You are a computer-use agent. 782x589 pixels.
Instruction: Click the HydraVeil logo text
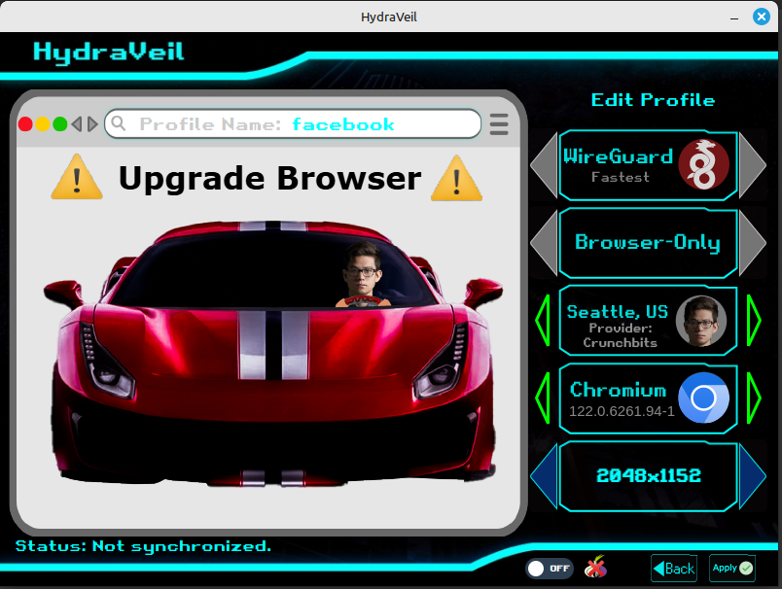[108, 52]
